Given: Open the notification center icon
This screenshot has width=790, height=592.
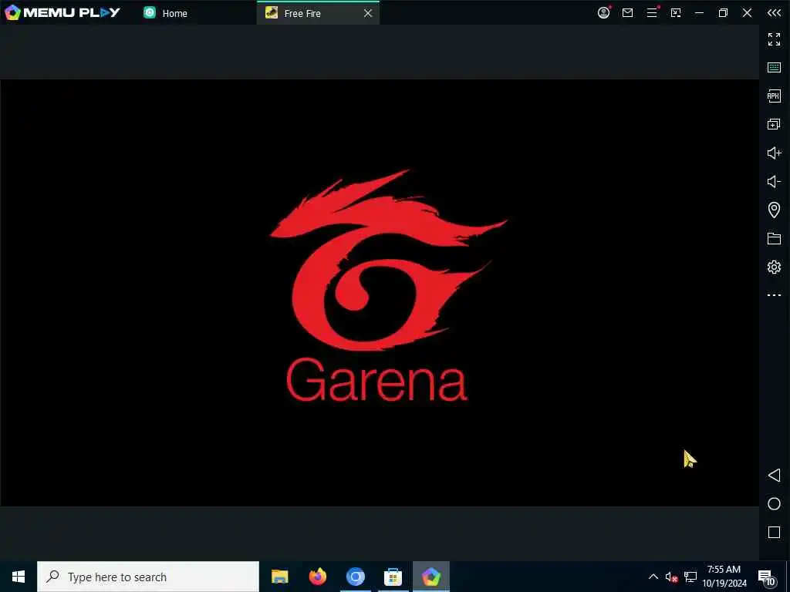Looking at the screenshot, I should tap(767, 577).
